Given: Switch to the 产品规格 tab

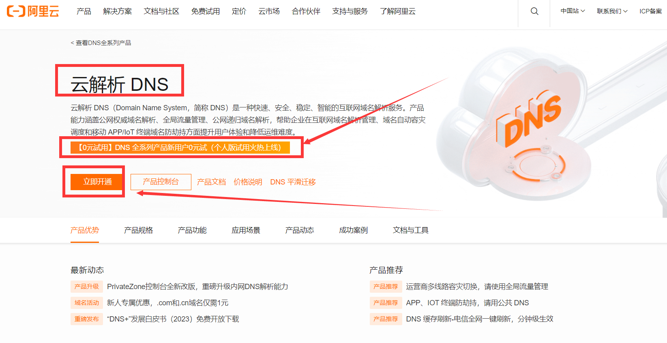Looking at the screenshot, I should [139, 230].
